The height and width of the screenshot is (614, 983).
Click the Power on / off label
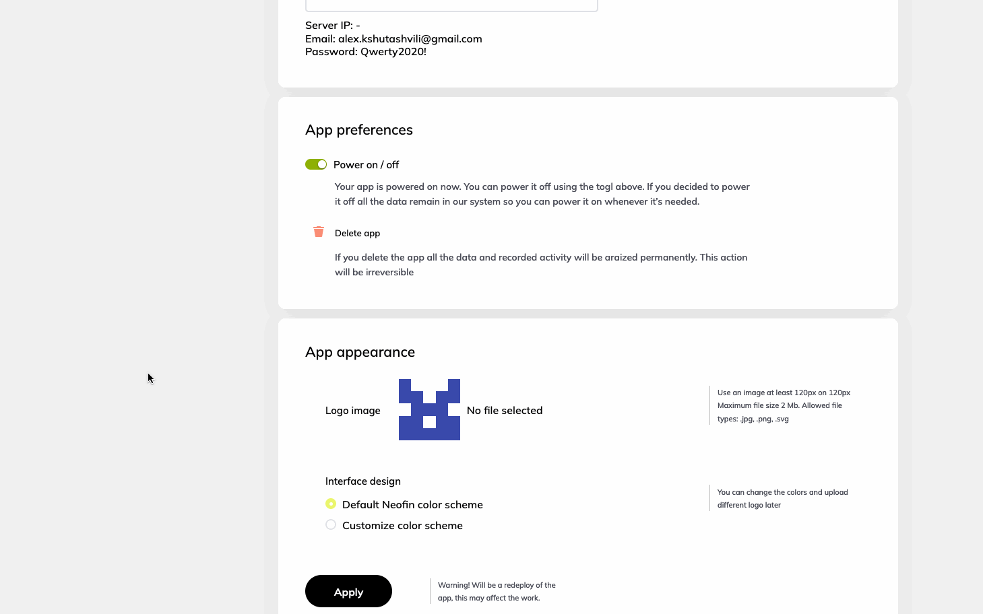[366, 164]
